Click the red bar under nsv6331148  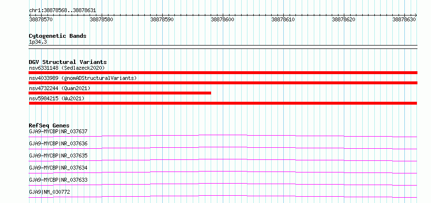click(223, 73)
